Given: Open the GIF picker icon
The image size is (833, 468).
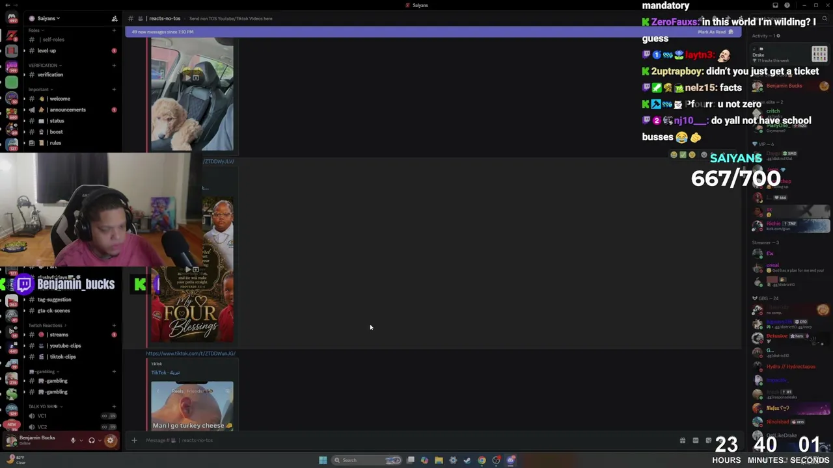Looking at the screenshot, I should (696, 441).
